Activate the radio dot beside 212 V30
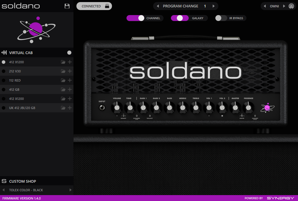 click(x=3, y=71)
